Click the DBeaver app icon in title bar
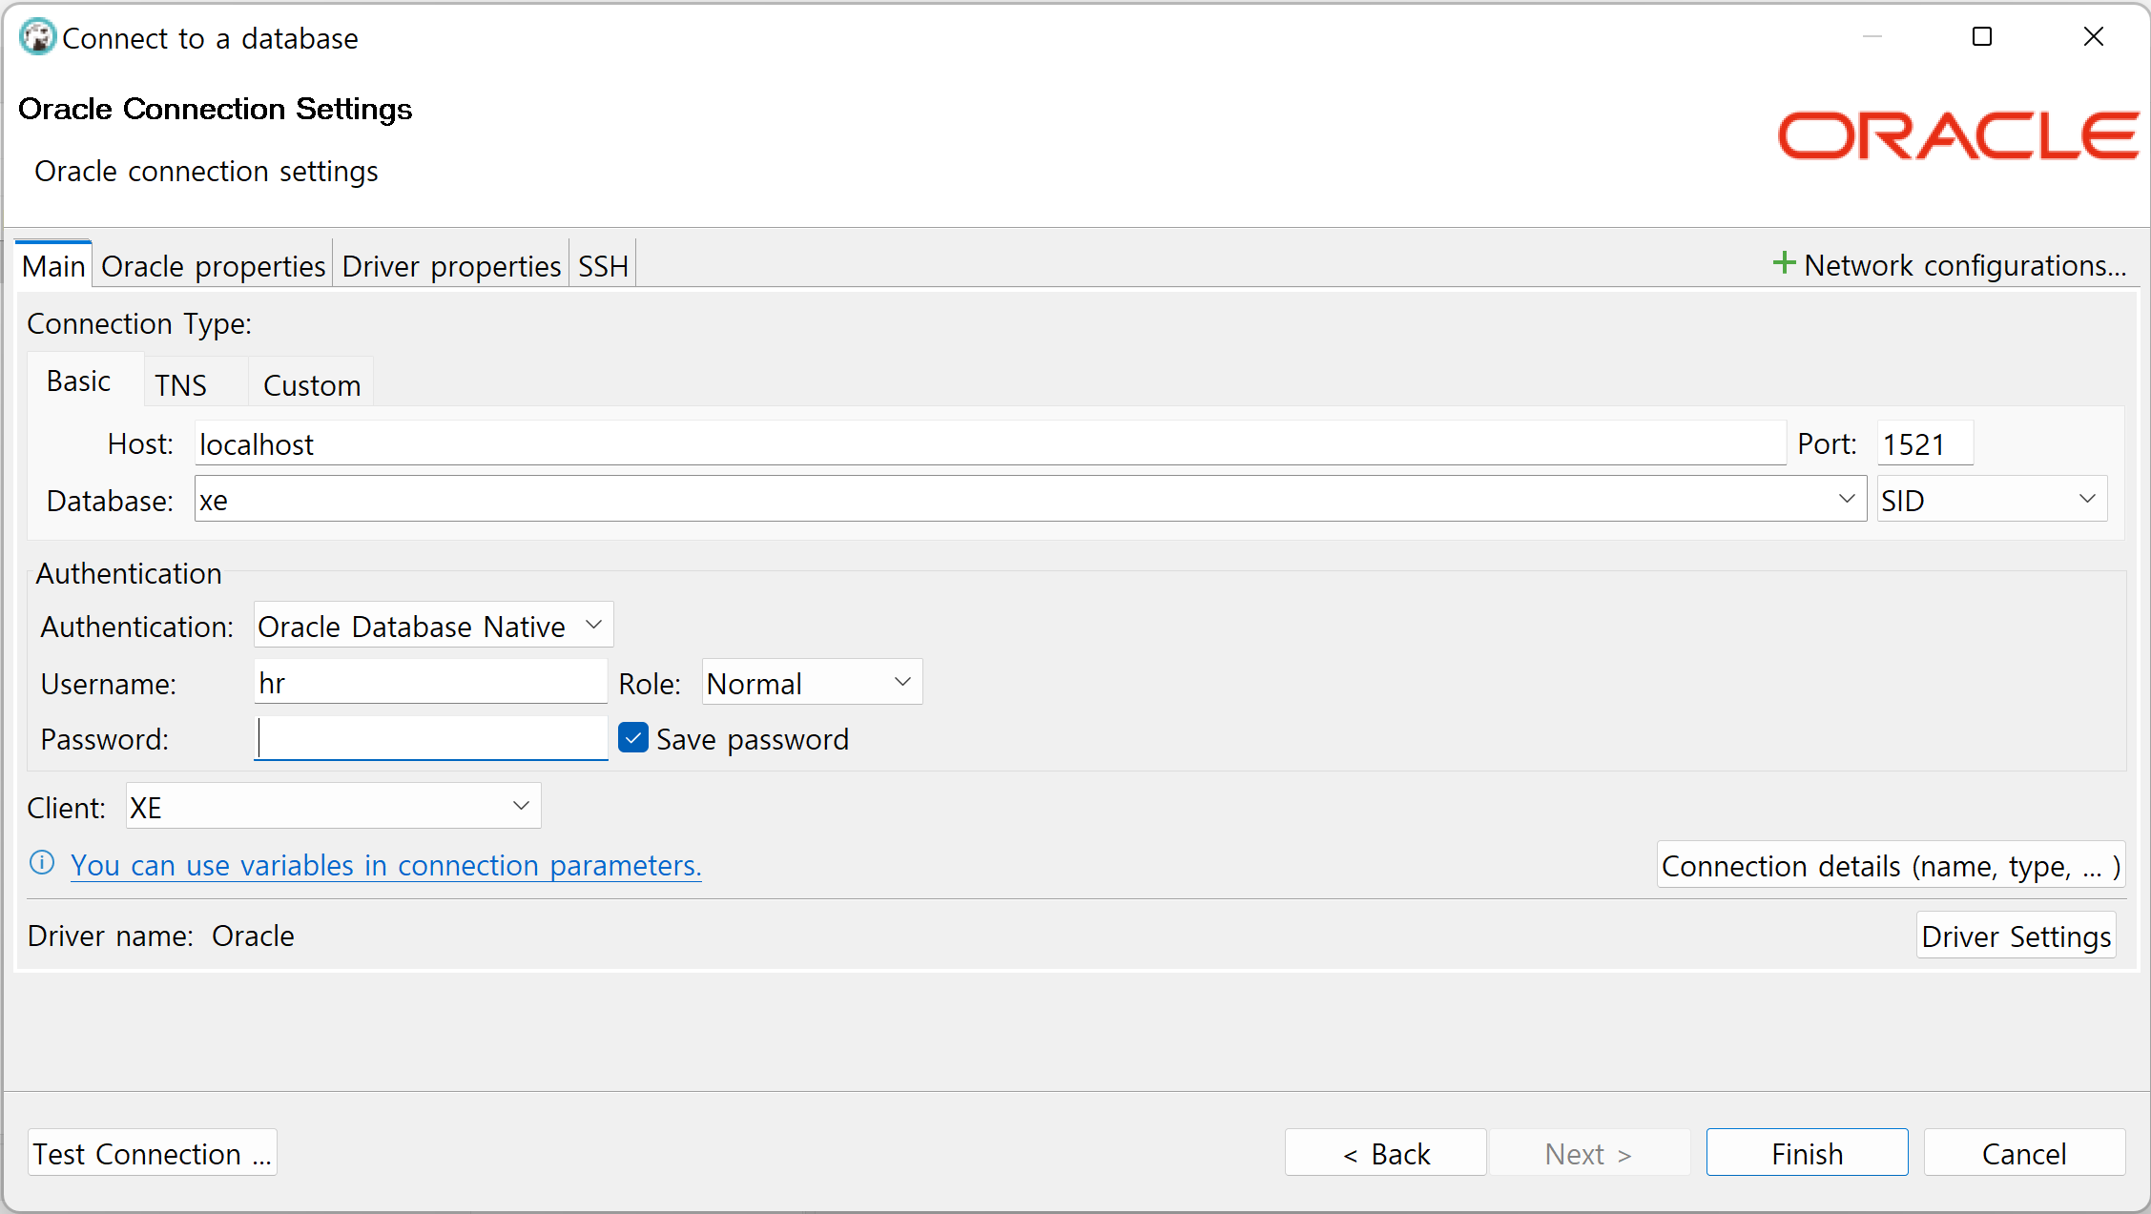Viewport: 2151px width, 1214px height. pos(37,37)
